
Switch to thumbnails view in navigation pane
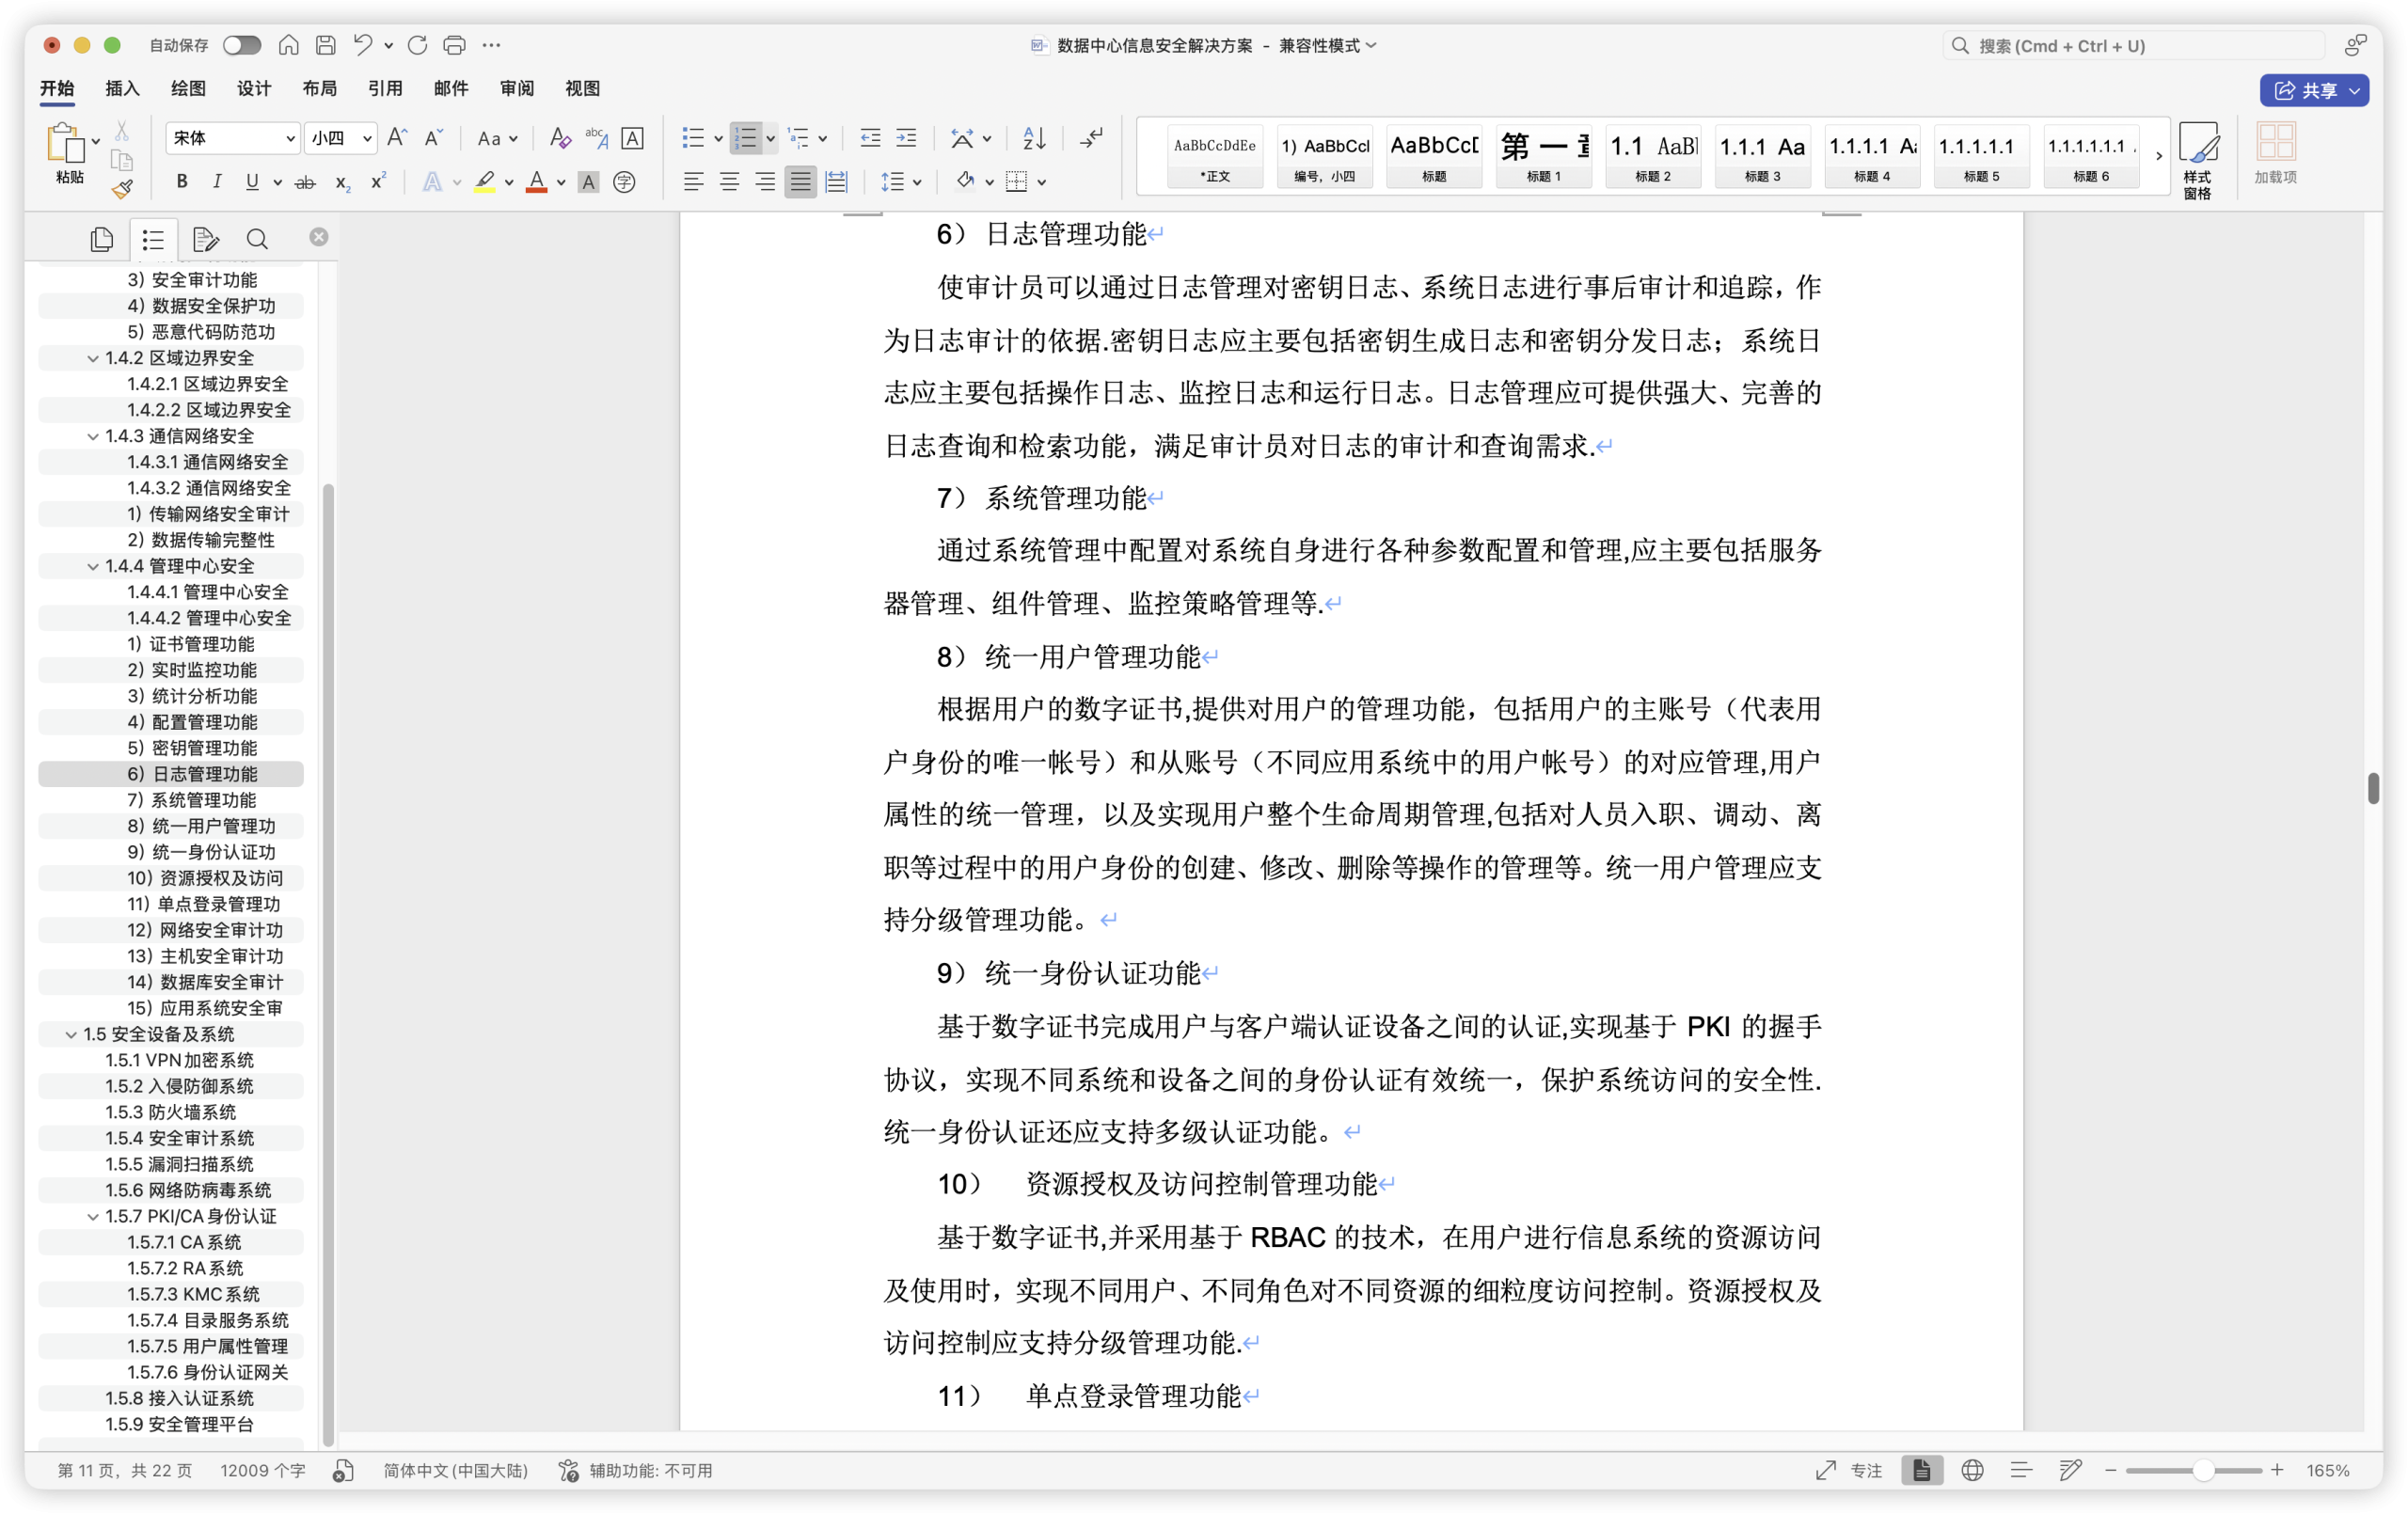pos(101,239)
